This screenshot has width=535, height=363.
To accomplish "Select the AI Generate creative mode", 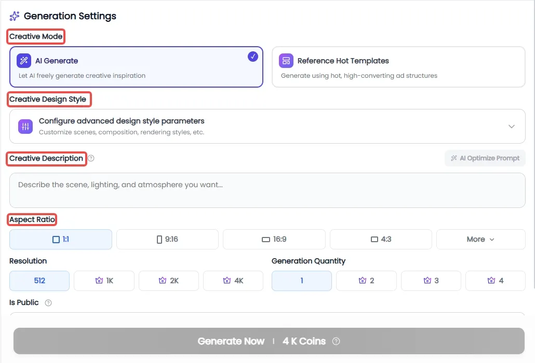I will [x=136, y=67].
